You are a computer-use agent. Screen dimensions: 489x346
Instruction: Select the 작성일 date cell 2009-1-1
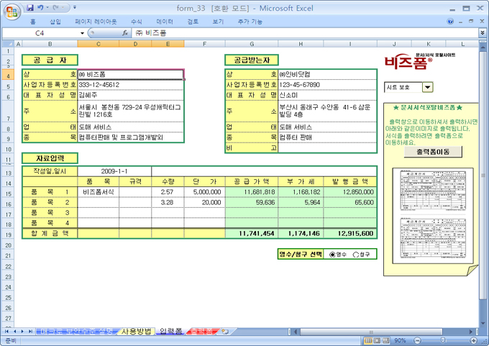coord(114,172)
